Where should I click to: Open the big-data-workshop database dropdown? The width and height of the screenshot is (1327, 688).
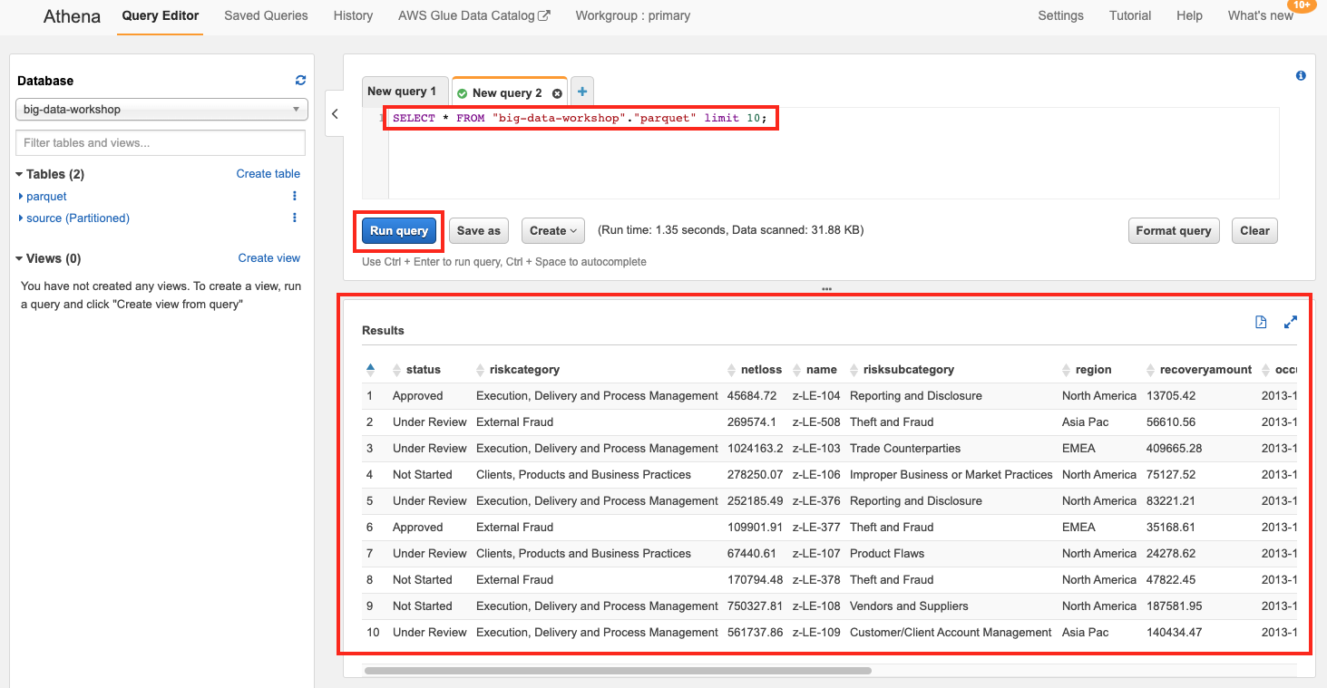(162, 110)
